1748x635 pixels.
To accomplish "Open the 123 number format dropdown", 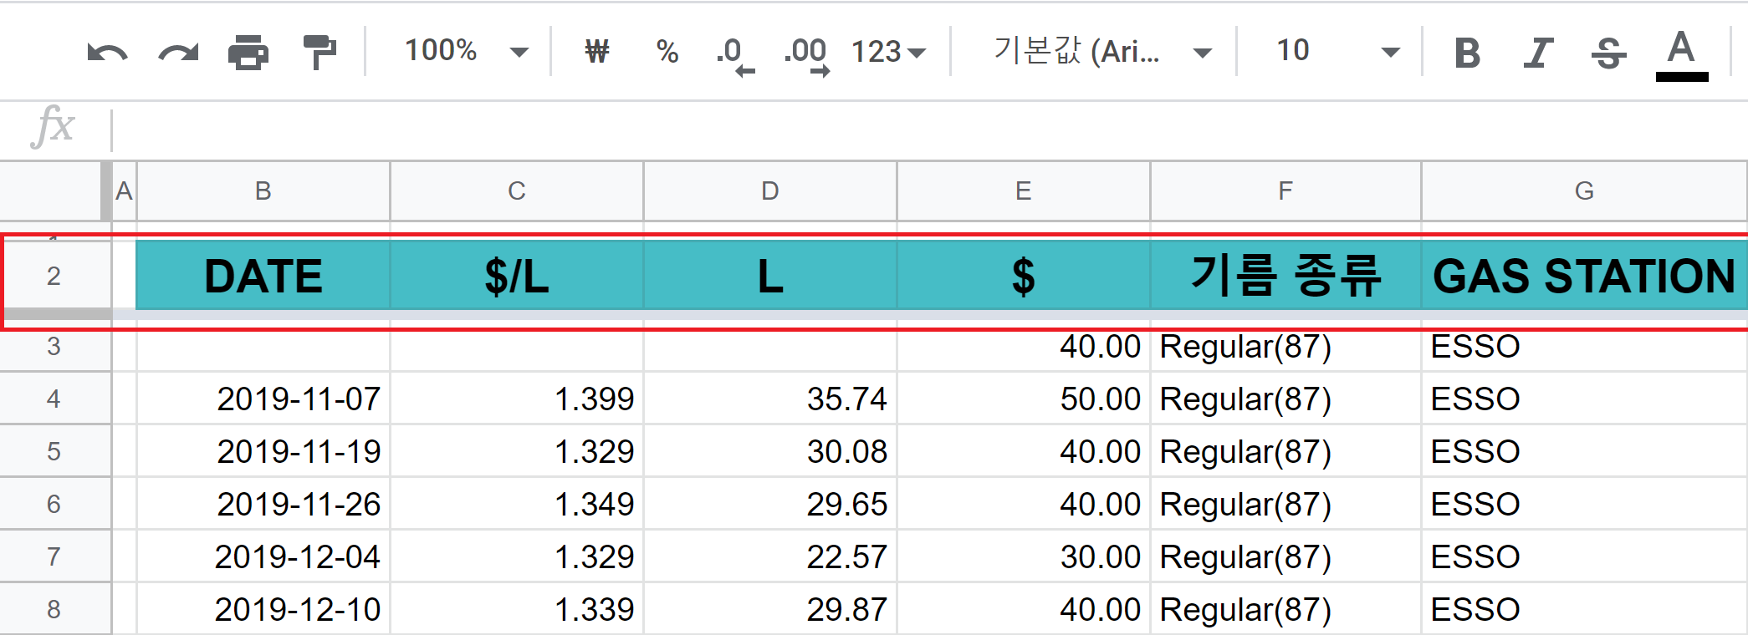I will 888,52.
